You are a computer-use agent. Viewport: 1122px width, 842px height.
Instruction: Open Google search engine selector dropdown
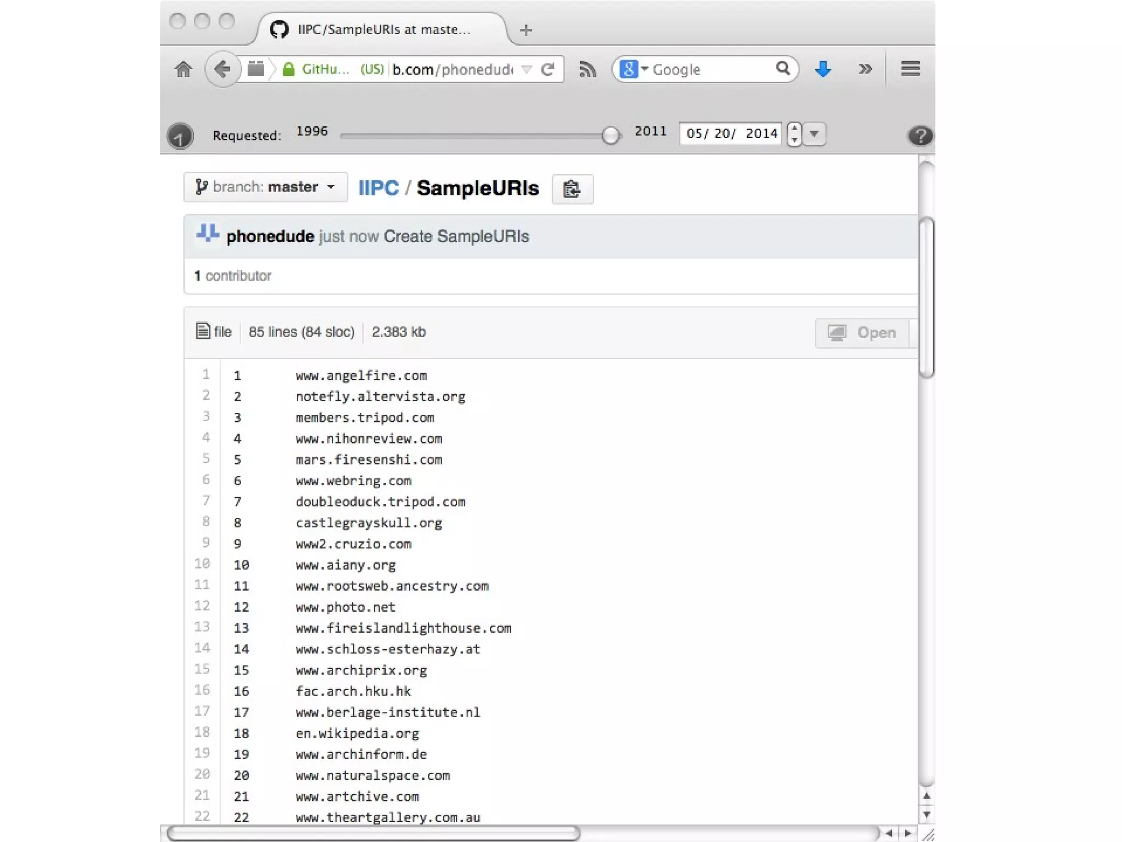click(x=634, y=70)
